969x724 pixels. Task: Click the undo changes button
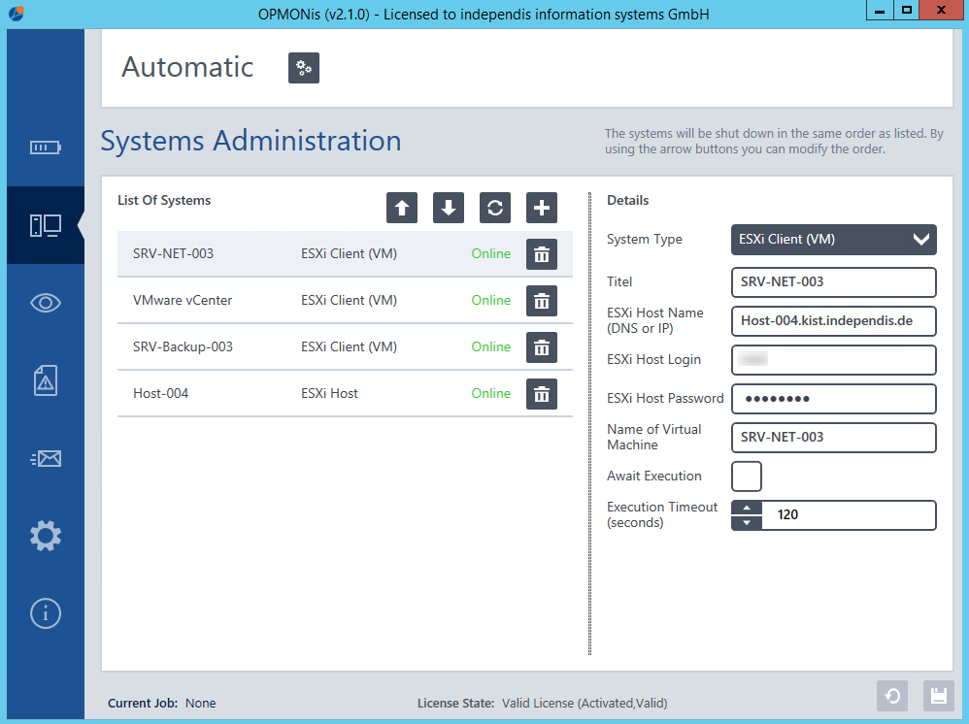(892, 696)
